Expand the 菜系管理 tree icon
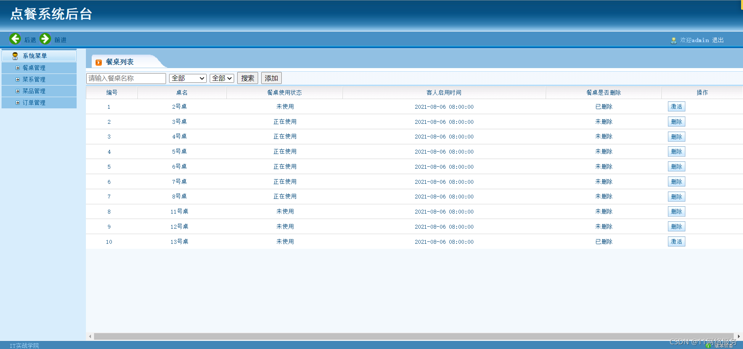743x349 pixels. point(17,79)
